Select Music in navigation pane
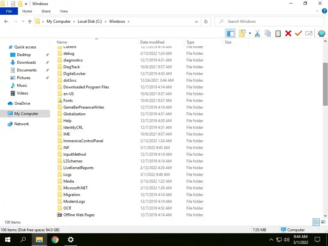This screenshot has height=246, width=328. (22, 86)
